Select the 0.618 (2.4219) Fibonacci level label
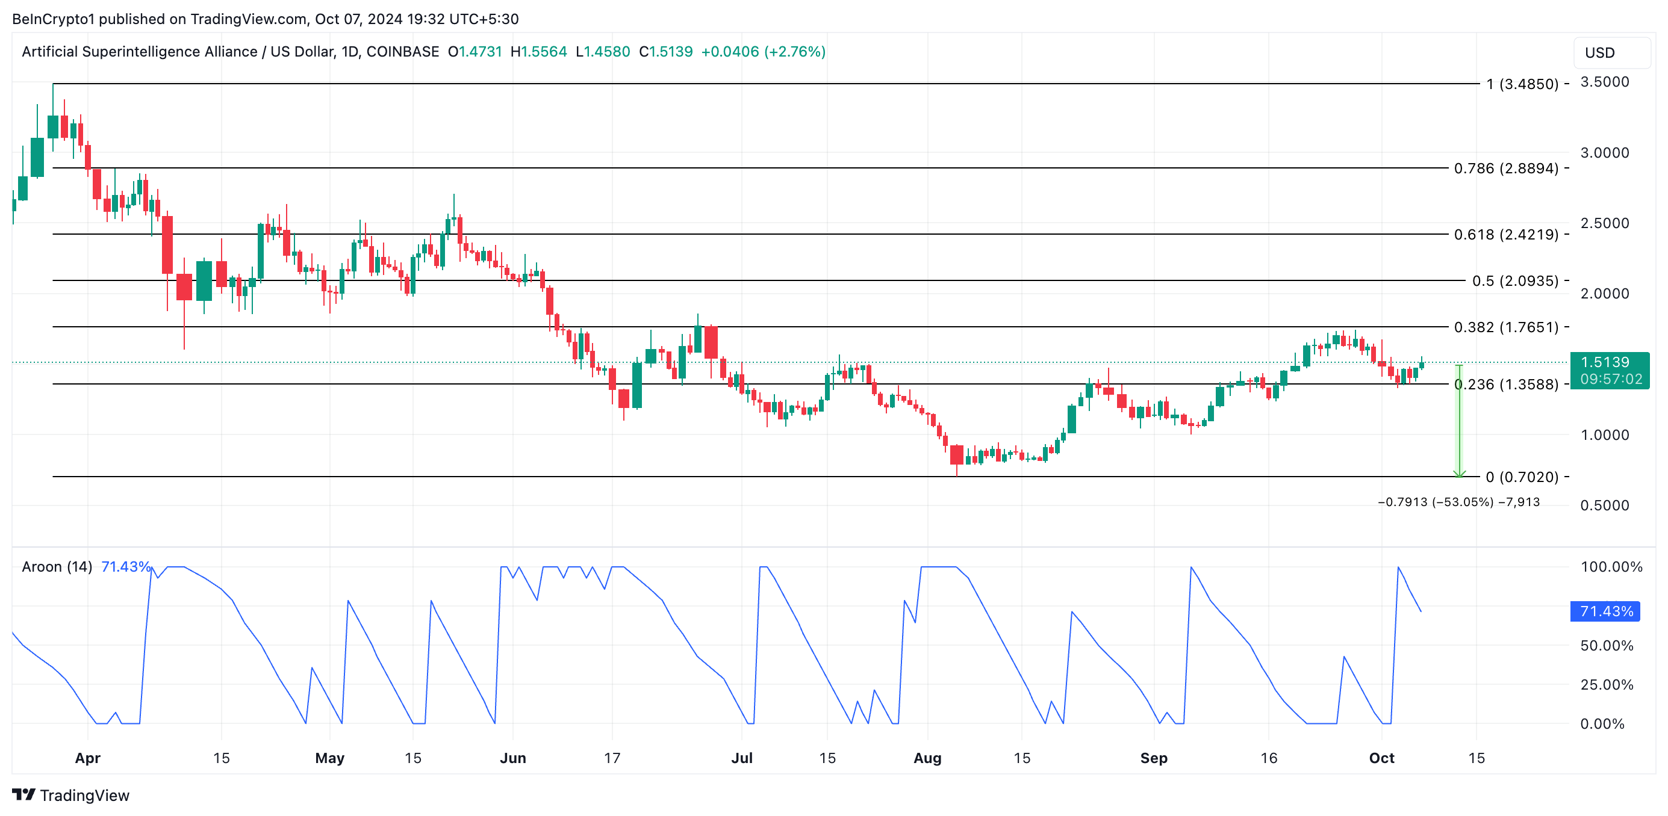 tap(1505, 234)
